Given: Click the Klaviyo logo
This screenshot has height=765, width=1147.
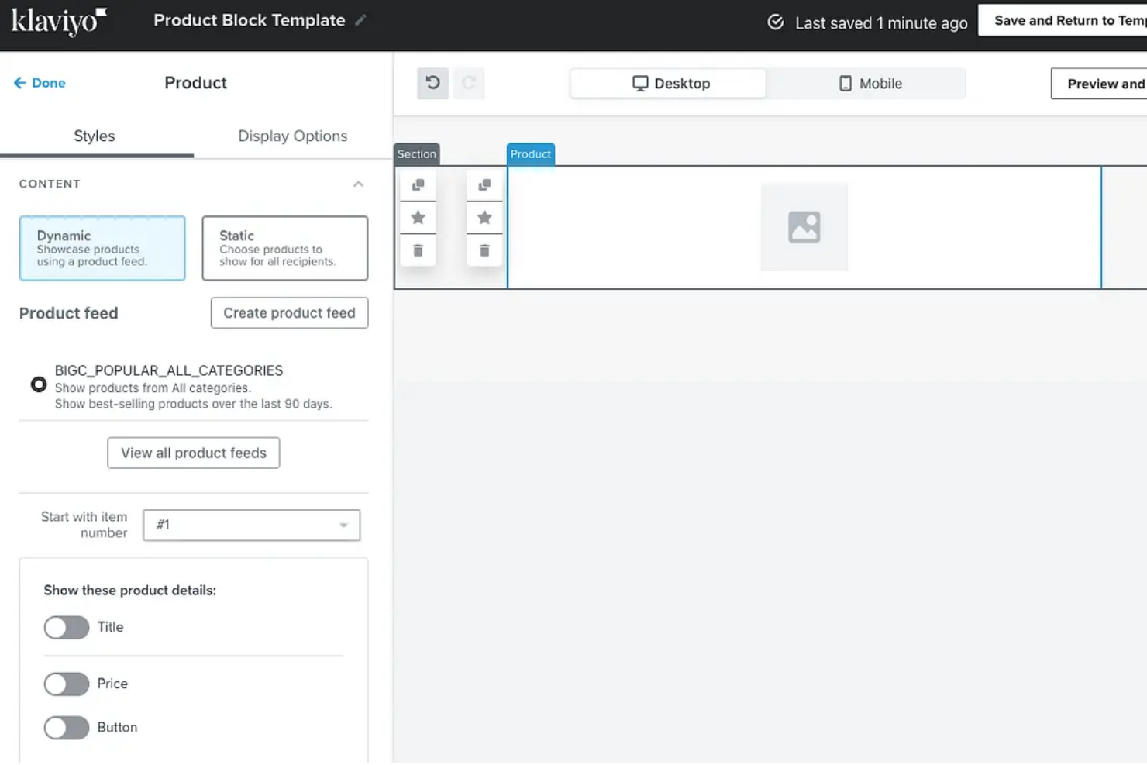Looking at the screenshot, I should [58, 21].
